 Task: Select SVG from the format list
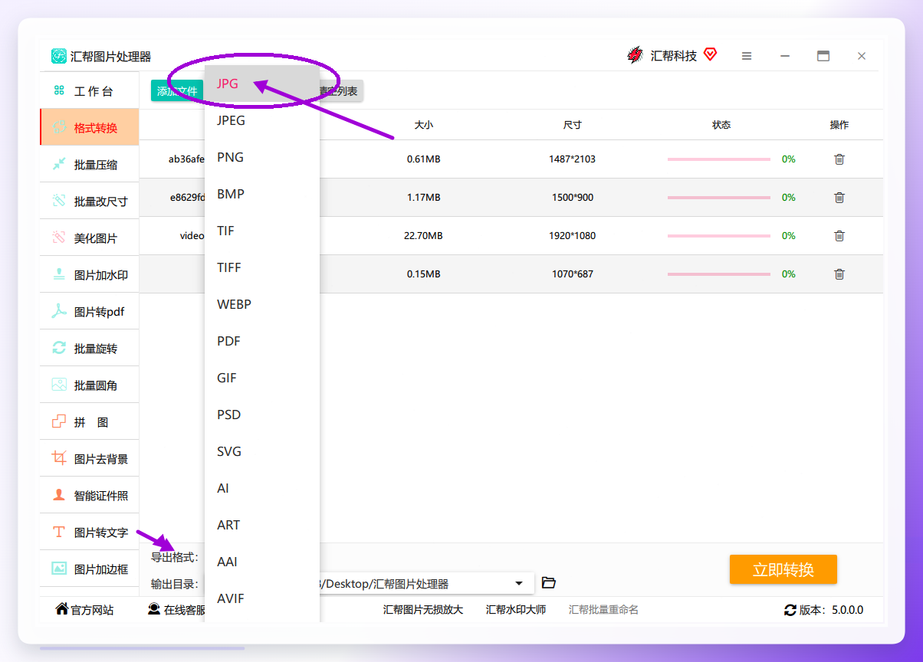pyautogui.click(x=262, y=451)
